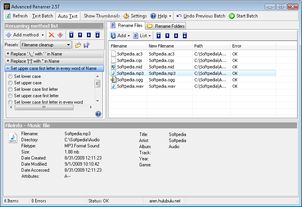Click the green Start Batch icon
The width and height of the screenshot is (302, 207).
point(231,16)
